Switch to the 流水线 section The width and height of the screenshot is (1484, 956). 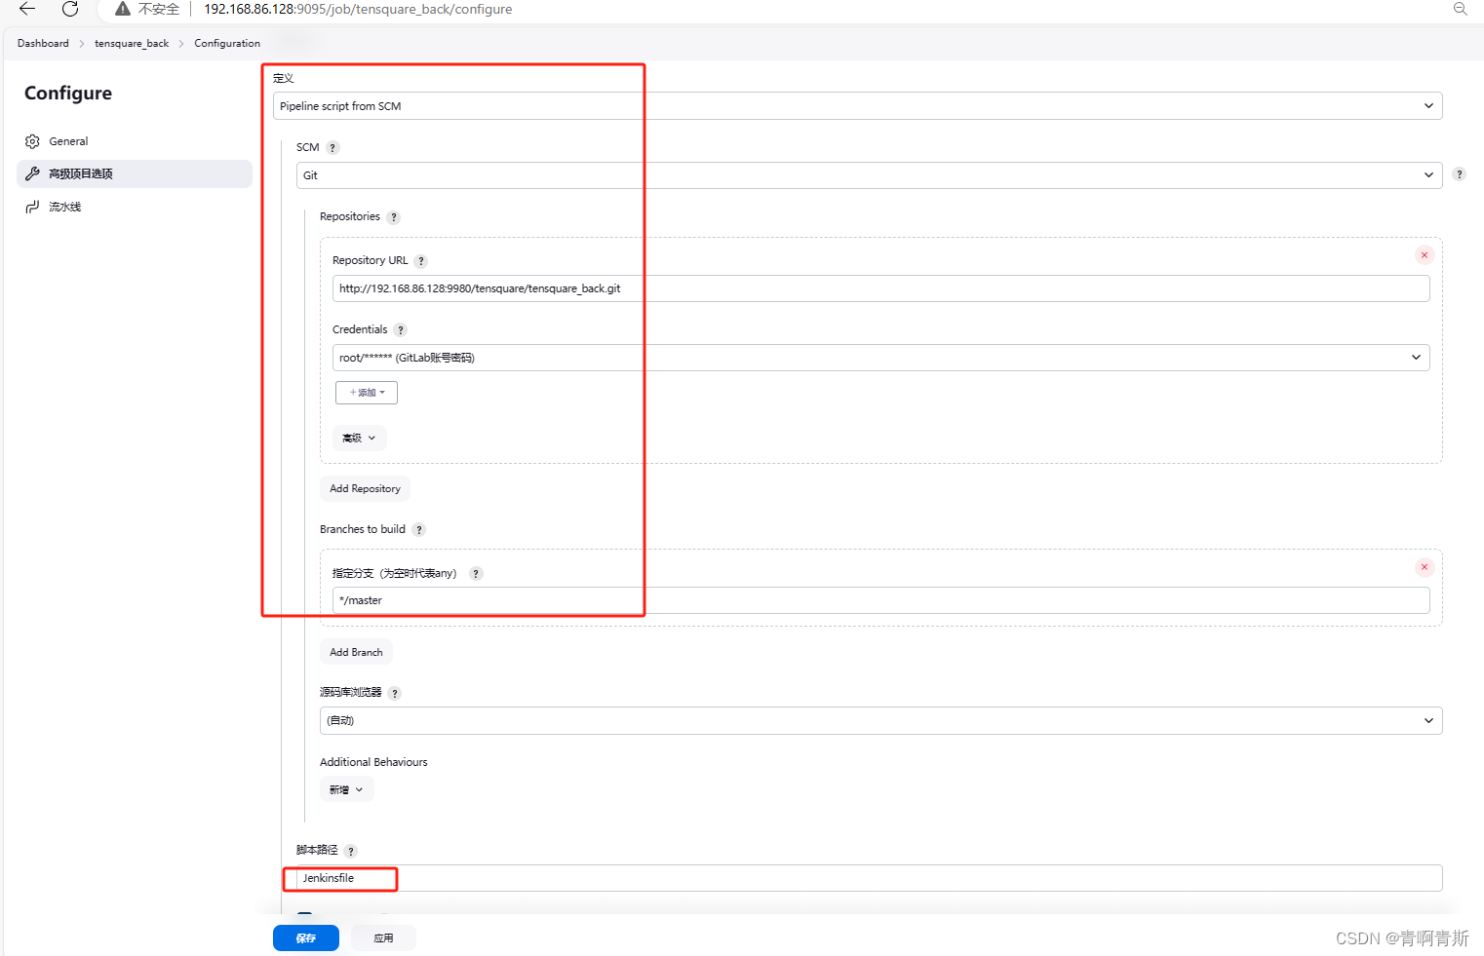pos(135,207)
